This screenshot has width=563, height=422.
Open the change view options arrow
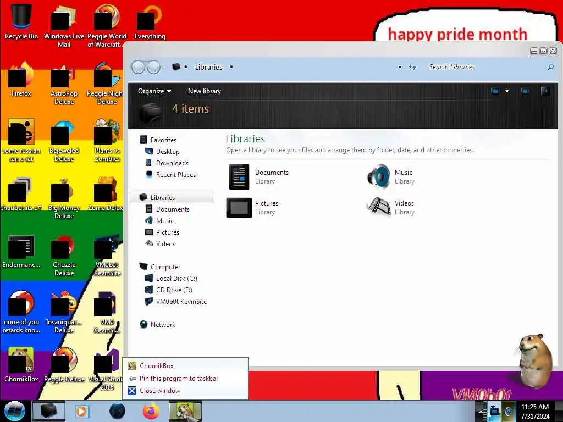(507, 91)
